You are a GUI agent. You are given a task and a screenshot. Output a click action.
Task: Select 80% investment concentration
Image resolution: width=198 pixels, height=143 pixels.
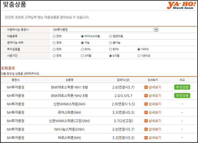click(111, 49)
